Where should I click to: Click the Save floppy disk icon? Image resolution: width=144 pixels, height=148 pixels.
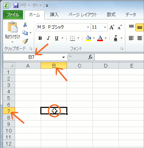[15, 5]
